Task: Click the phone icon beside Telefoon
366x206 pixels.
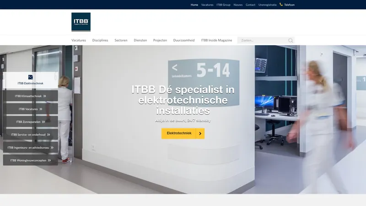Action: (x=281, y=5)
